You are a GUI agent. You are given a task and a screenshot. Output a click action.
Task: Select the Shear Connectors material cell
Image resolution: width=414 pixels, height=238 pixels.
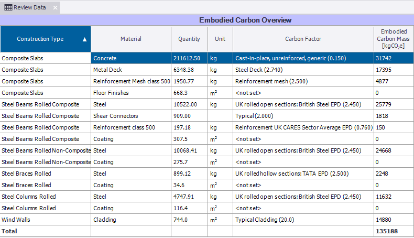[131, 116]
